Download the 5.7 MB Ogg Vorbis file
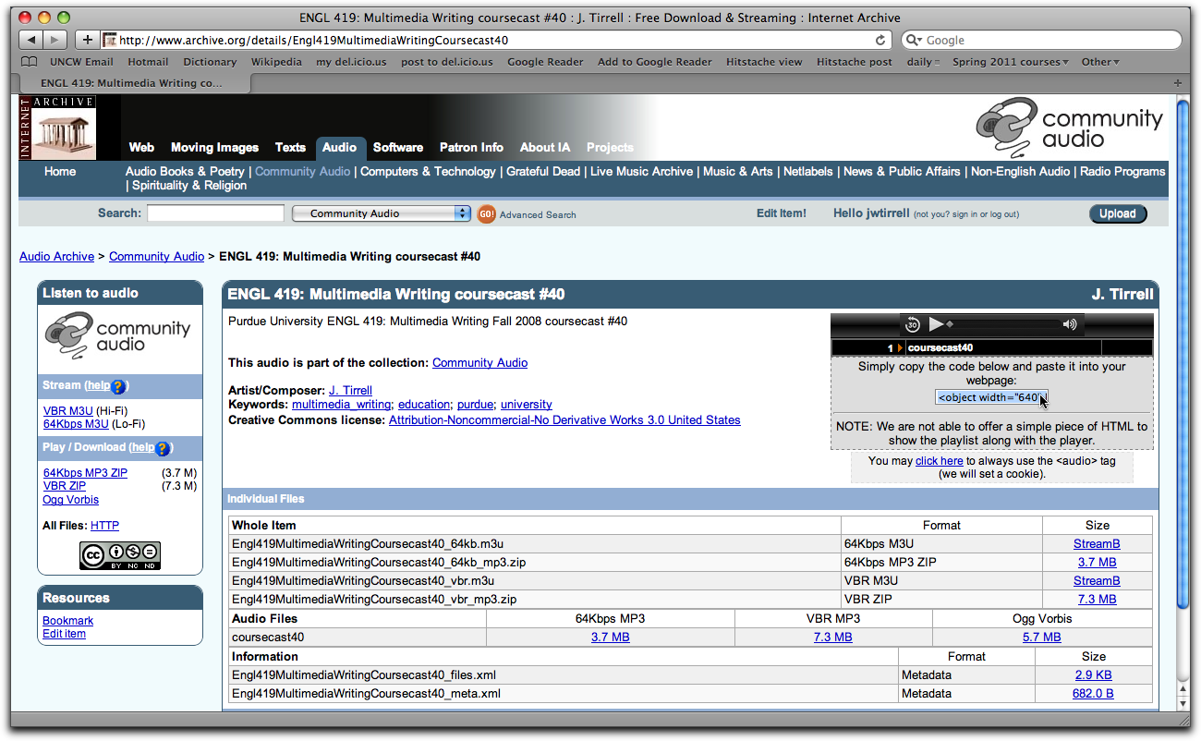The width and height of the screenshot is (1201, 741). (x=1042, y=637)
